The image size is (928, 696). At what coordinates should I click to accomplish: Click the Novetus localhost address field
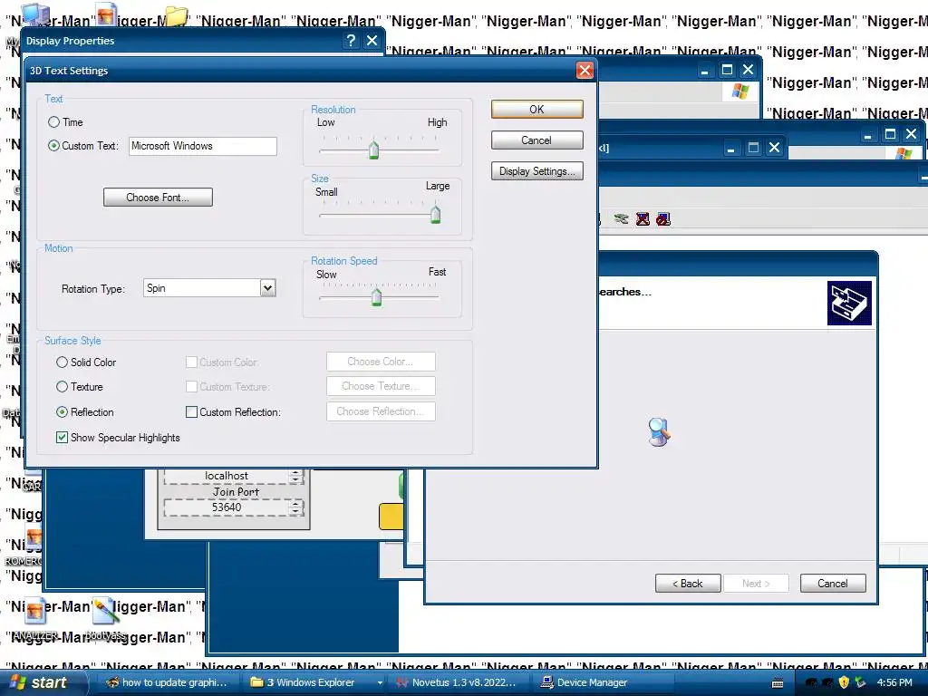click(x=227, y=476)
